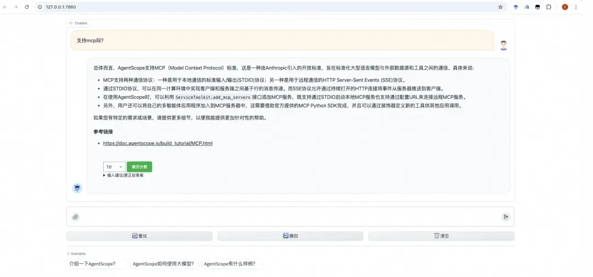
Task: Open the Chrome three-dot menu
Action: coord(576,7)
